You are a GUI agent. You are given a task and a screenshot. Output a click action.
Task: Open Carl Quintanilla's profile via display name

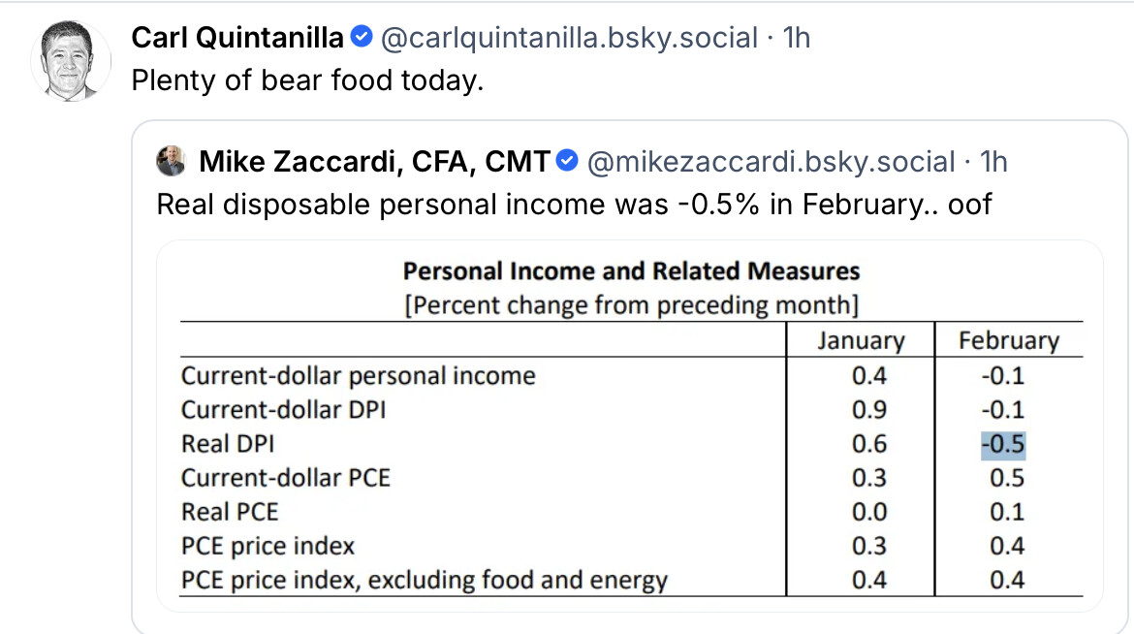click(x=237, y=38)
